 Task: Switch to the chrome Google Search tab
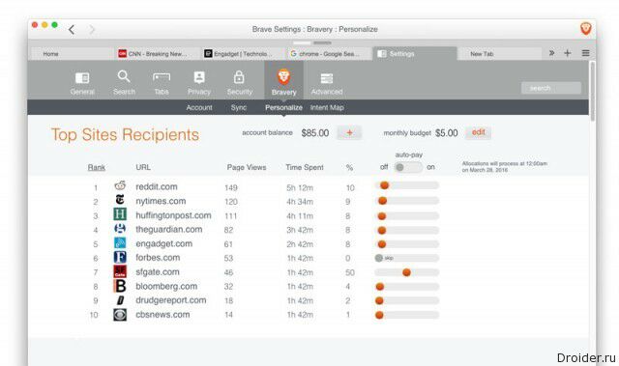pyautogui.click(x=329, y=53)
